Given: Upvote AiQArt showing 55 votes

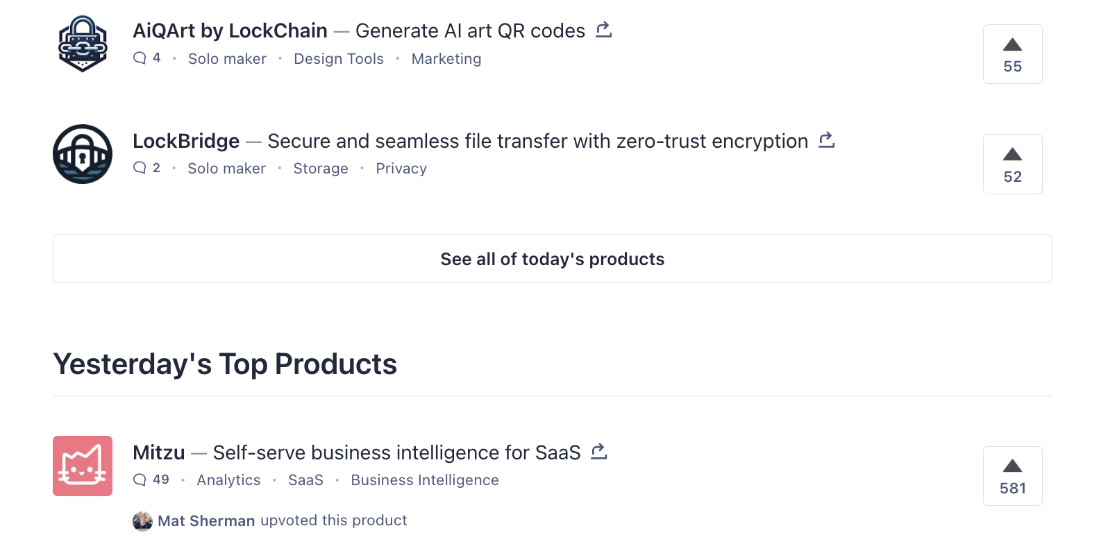Looking at the screenshot, I should 1012,54.
